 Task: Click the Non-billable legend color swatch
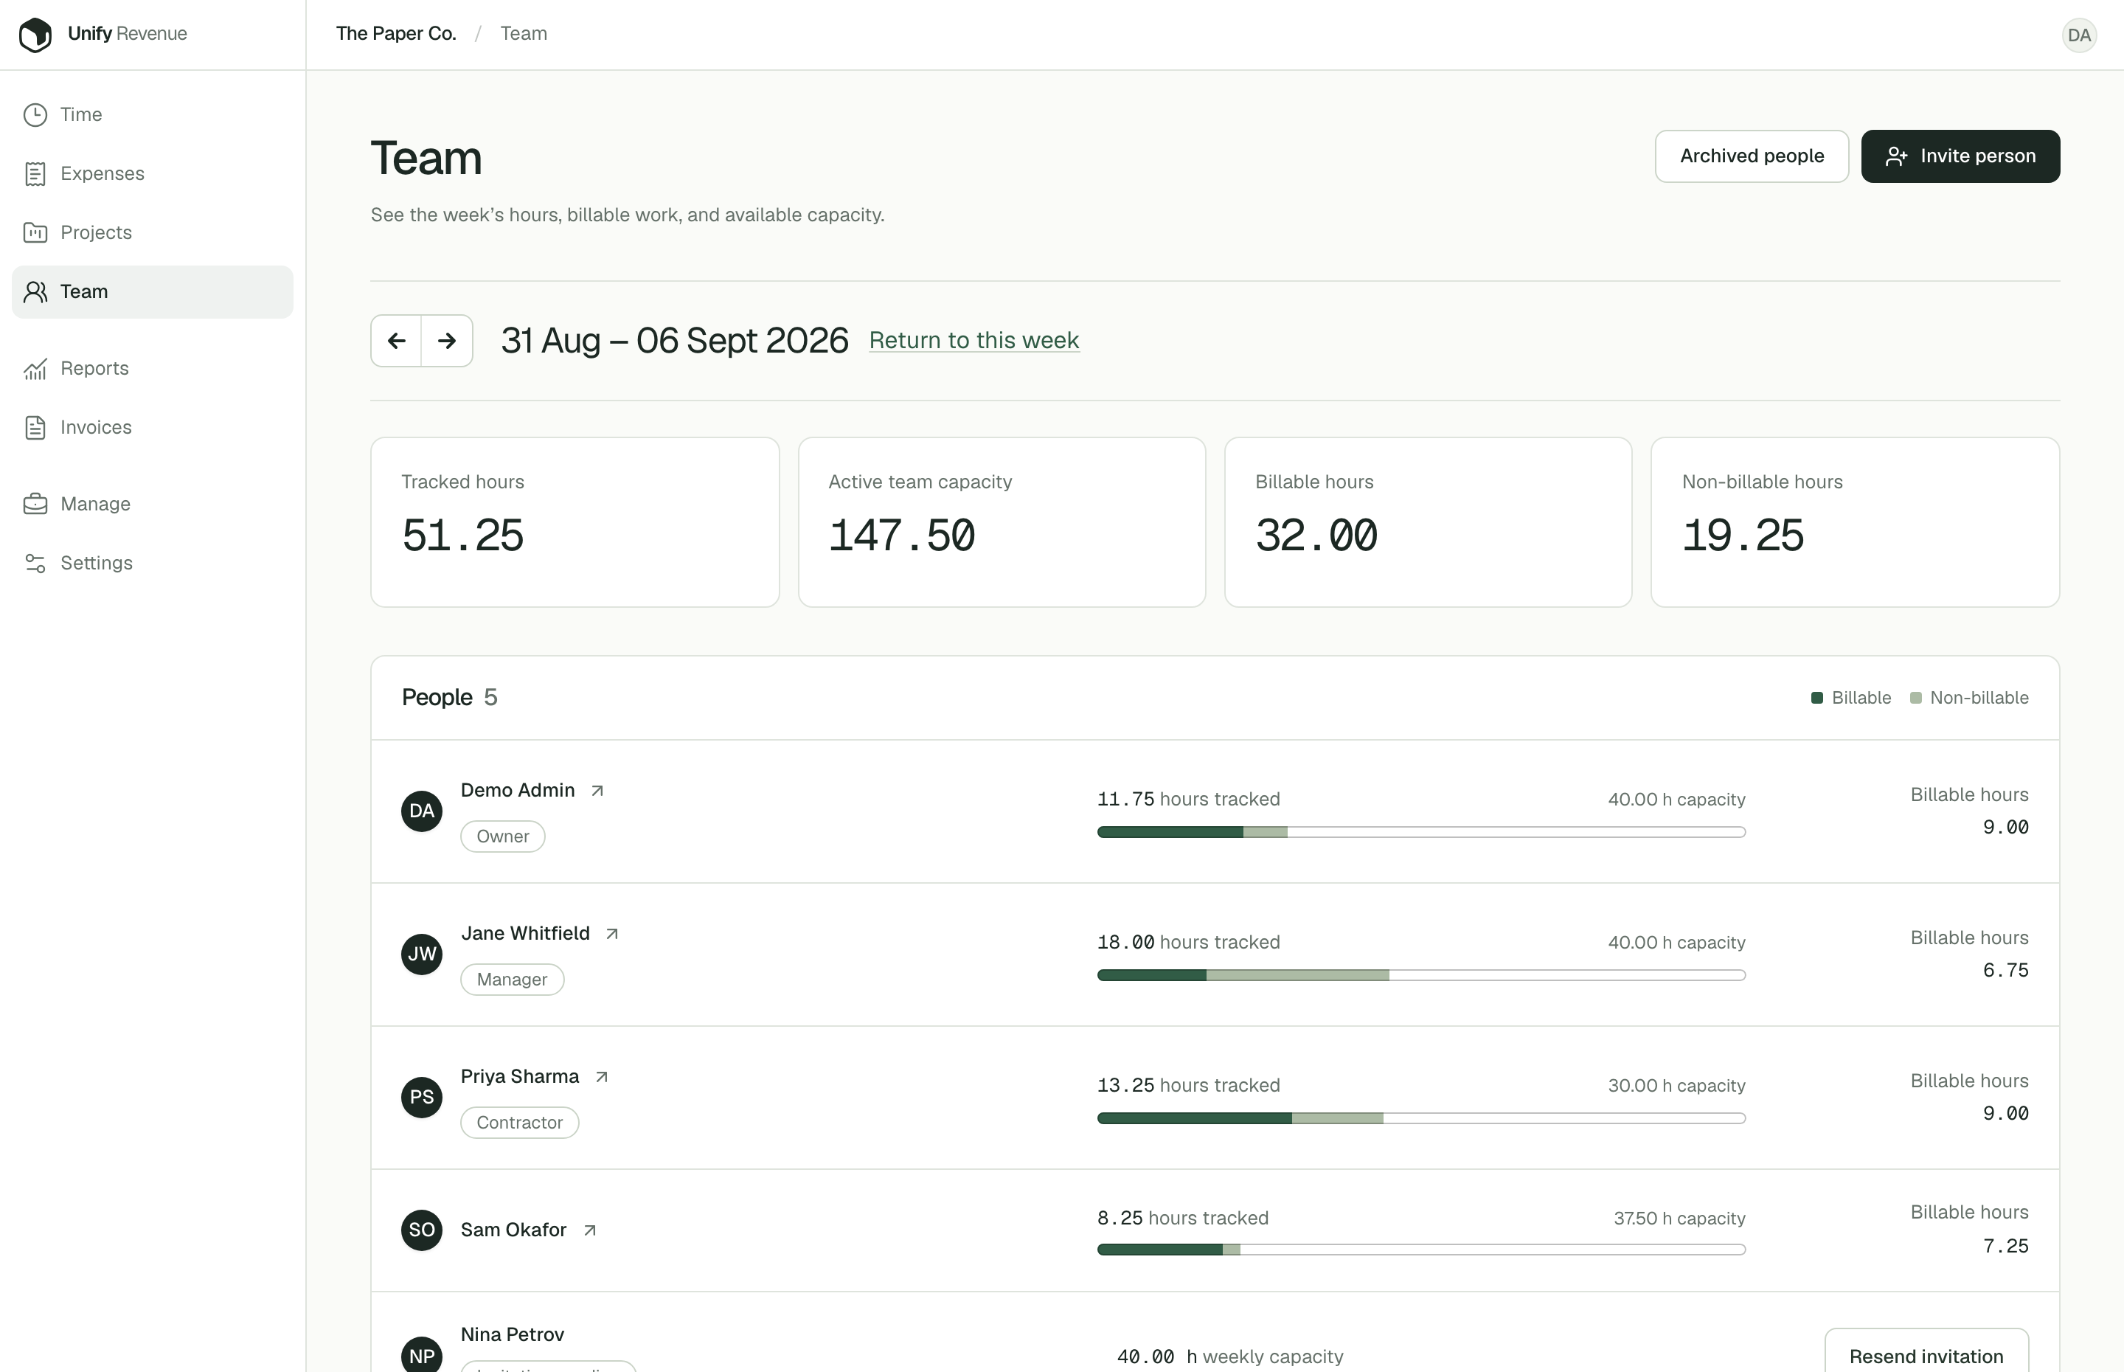[1915, 698]
